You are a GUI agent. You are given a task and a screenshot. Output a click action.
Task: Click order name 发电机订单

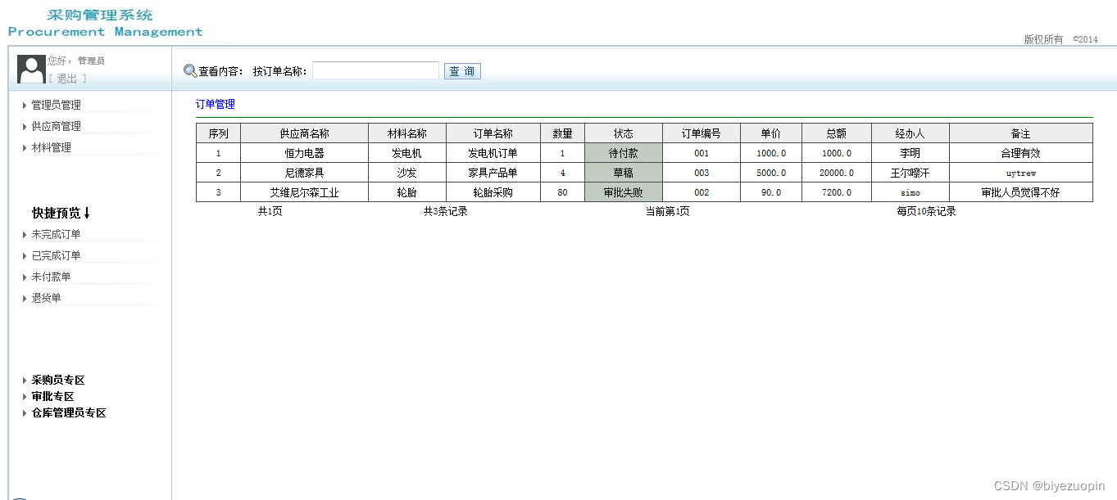pos(493,153)
